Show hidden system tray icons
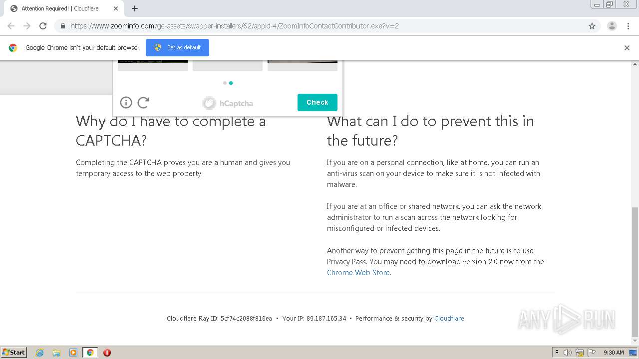The image size is (639, 359). coord(557,353)
